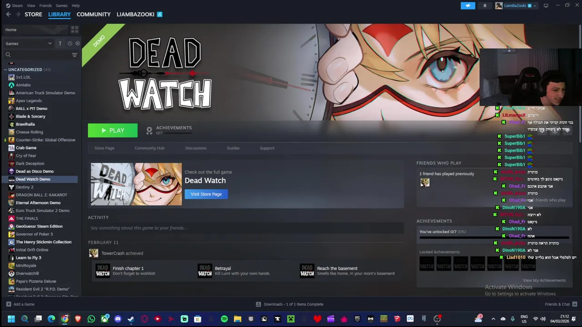The image size is (582, 327).
Task: Open Windows Start menu
Action: coord(11,319)
